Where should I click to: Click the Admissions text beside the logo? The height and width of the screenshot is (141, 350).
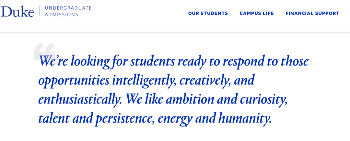[61, 15]
